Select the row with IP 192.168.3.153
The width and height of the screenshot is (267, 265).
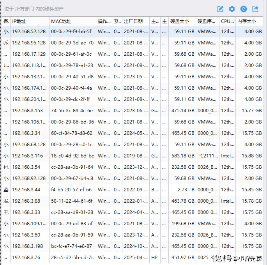pos(27,111)
